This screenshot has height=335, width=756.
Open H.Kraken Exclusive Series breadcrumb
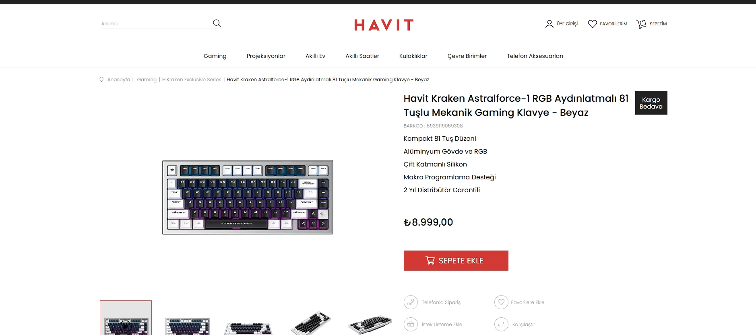click(x=192, y=80)
